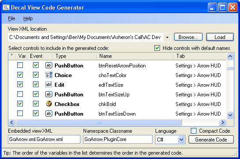This screenshot has height=159, width=240.
Task: Click the Checkbox type icon for chkBold
Action: coord(49,104)
